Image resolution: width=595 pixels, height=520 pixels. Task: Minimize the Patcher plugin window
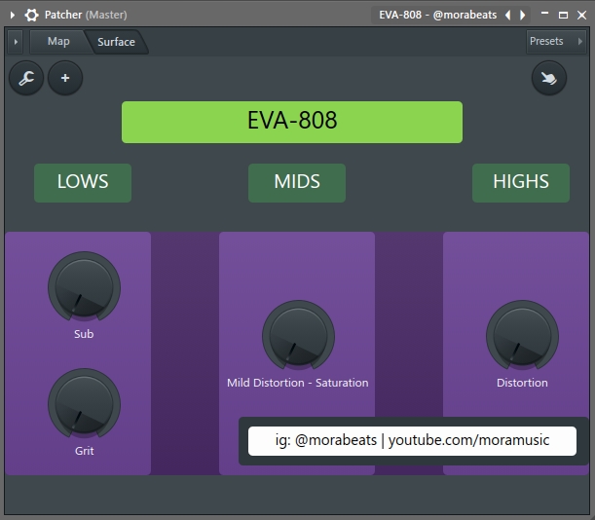(545, 15)
